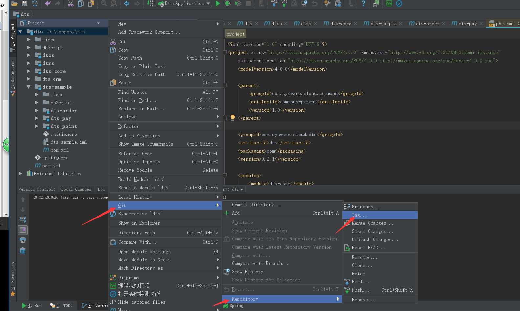Click the Paste toolbar icon
This screenshot has height=311, width=520.
click(x=91, y=3)
